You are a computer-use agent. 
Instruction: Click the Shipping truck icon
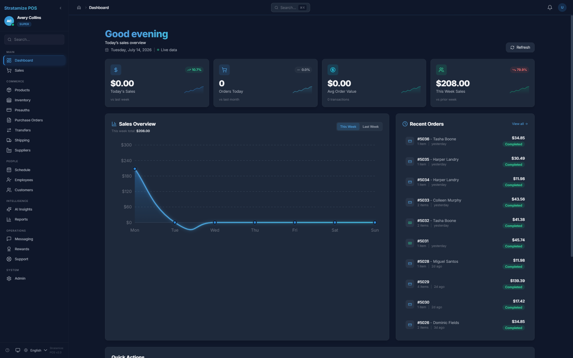[9, 140]
